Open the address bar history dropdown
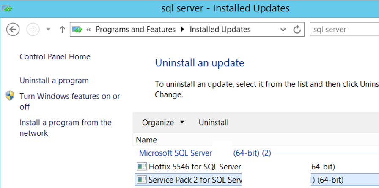The height and width of the screenshot is (188, 379). point(283,30)
